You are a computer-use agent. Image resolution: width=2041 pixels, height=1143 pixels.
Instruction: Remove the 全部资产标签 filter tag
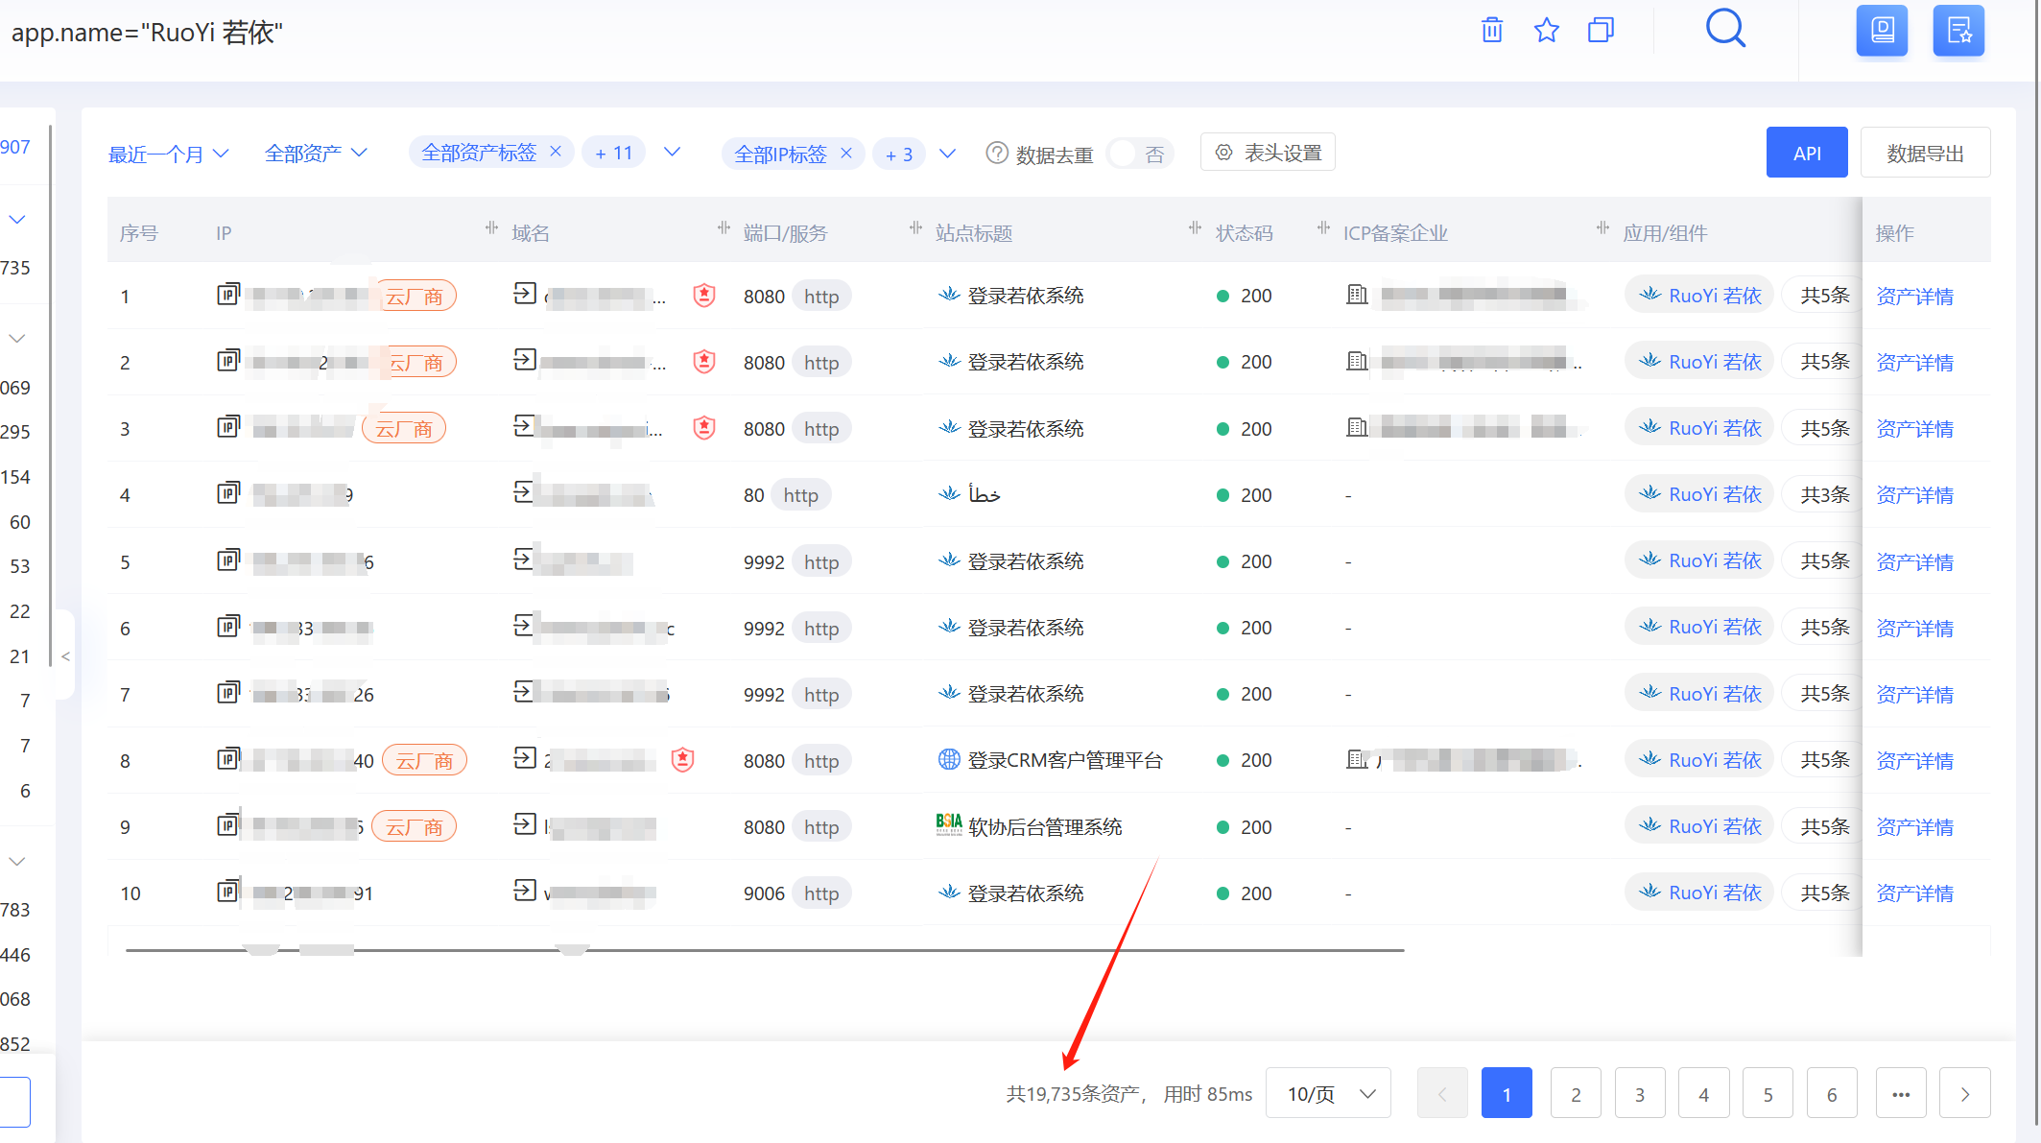tap(556, 152)
